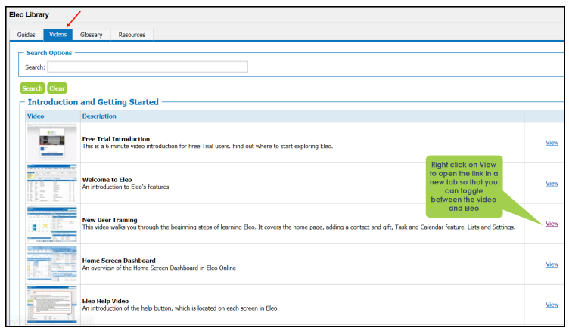The image size is (569, 331).
Task: Click the 'An introduction to Eleo's features' description
Action: pyautogui.click(x=126, y=187)
